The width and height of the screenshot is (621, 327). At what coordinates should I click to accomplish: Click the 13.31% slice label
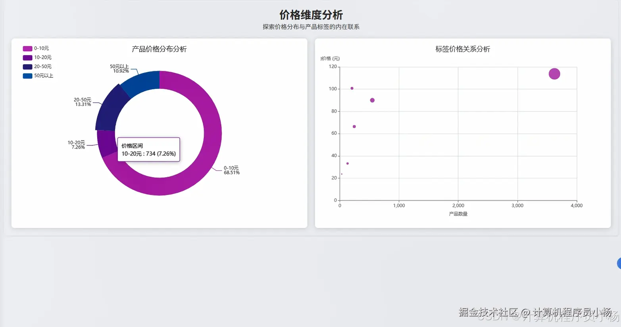[x=83, y=105]
